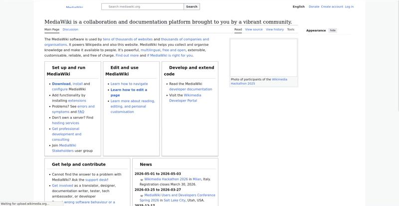
Task: Open the Tools dropdown menu
Action: click(x=290, y=29)
